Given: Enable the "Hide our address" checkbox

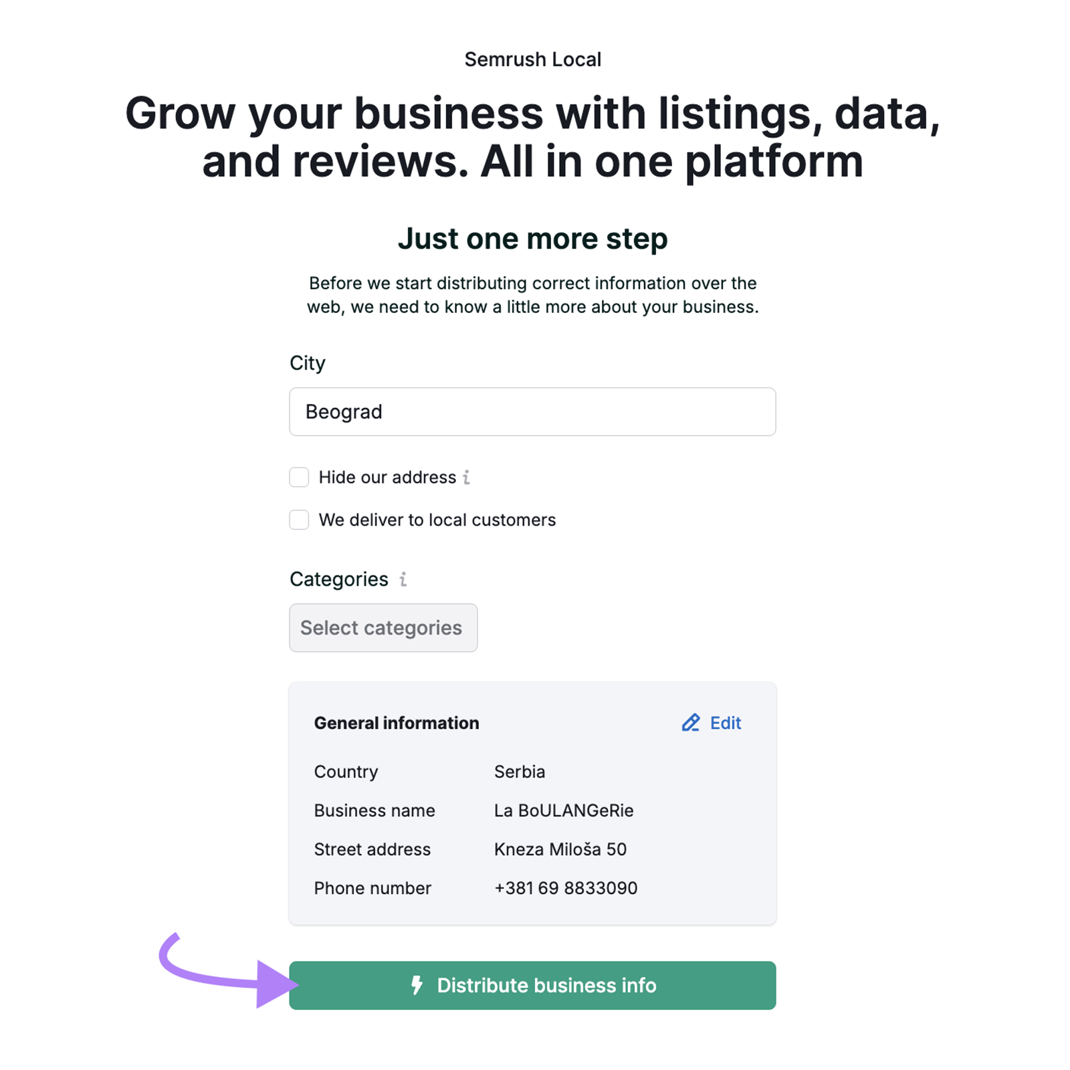Looking at the screenshot, I should 298,477.
